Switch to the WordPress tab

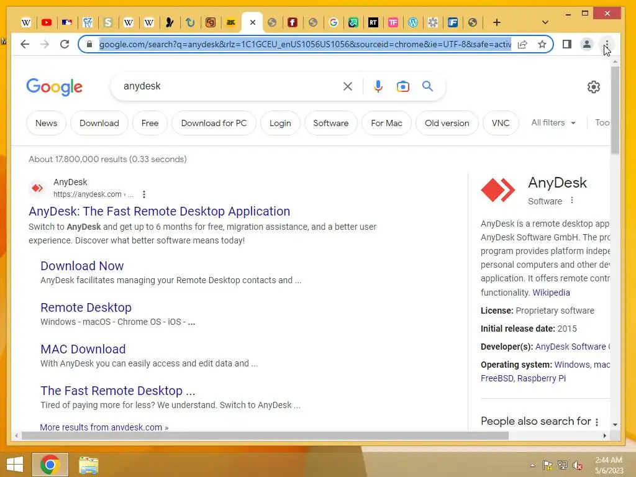(x=413, y=23)
